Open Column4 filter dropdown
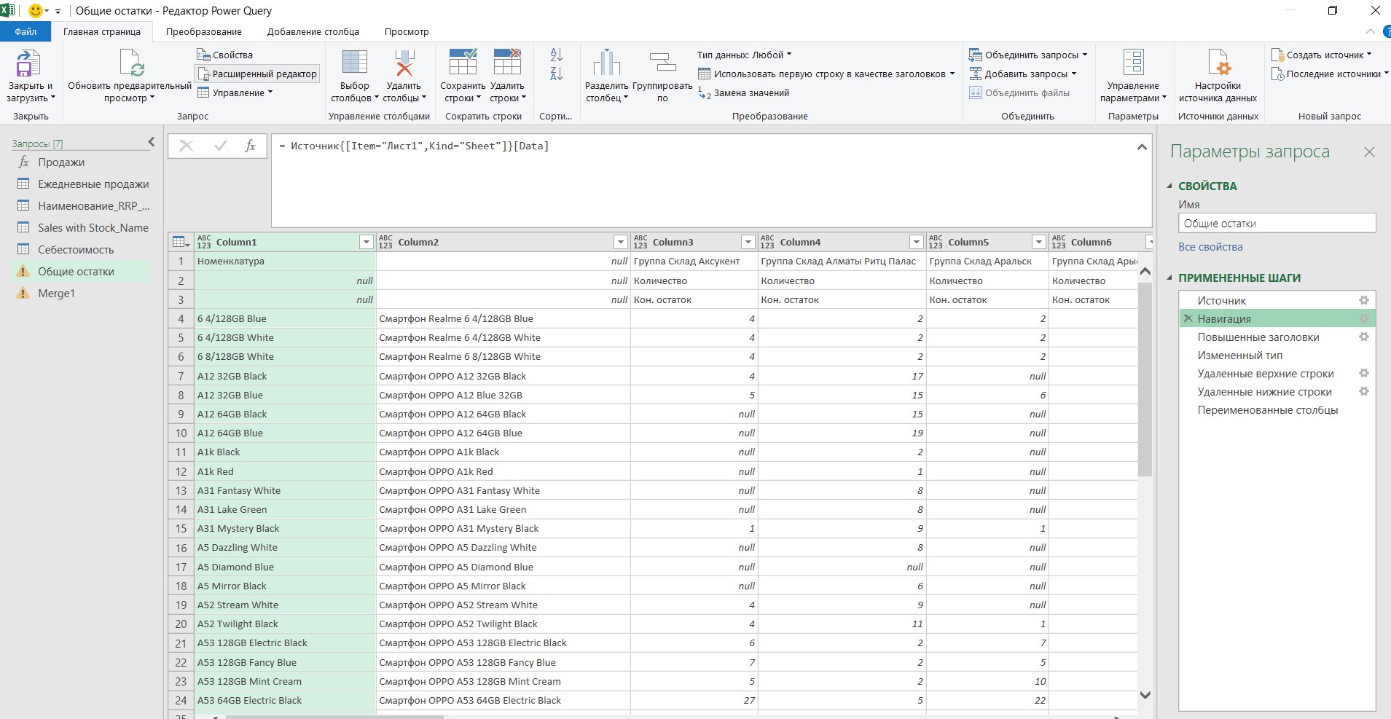 click(x=916, y=242)
